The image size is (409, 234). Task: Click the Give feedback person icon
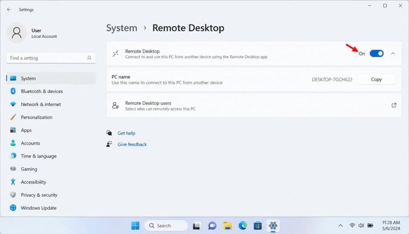(109, 144)
